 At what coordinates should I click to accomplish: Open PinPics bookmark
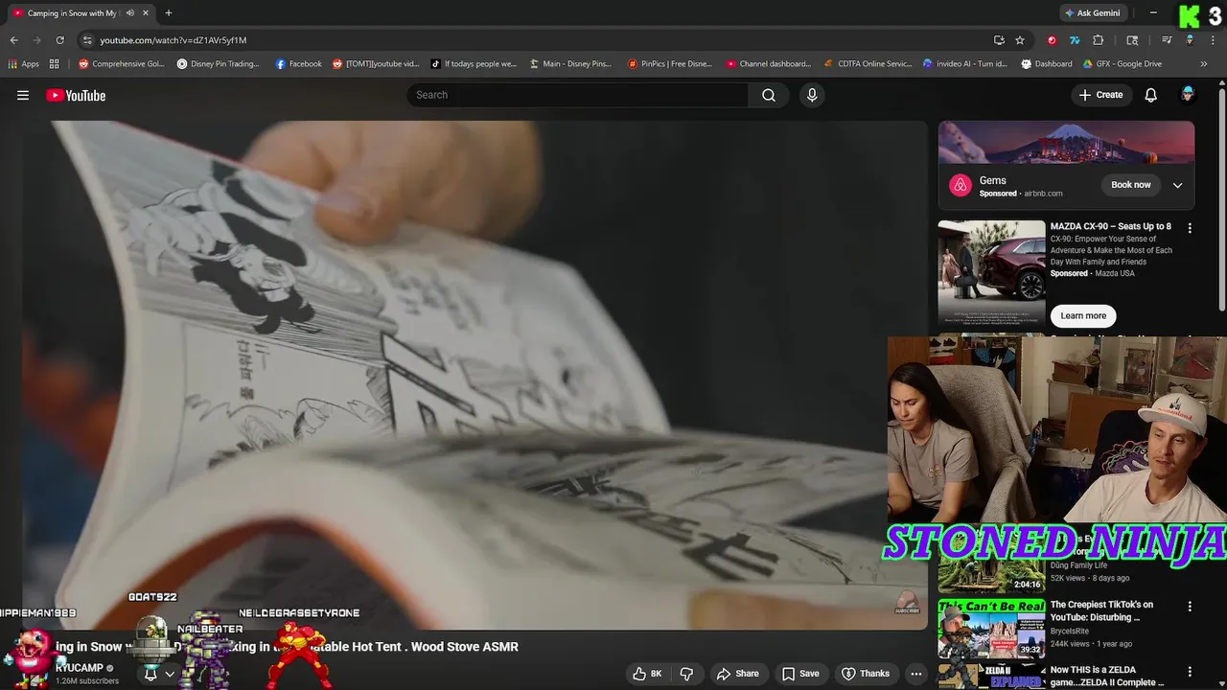[x=670, y=64]
